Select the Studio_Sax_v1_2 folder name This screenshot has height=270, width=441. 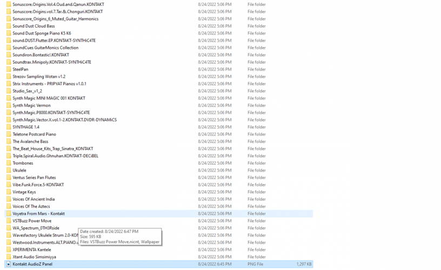click(27, 91)
